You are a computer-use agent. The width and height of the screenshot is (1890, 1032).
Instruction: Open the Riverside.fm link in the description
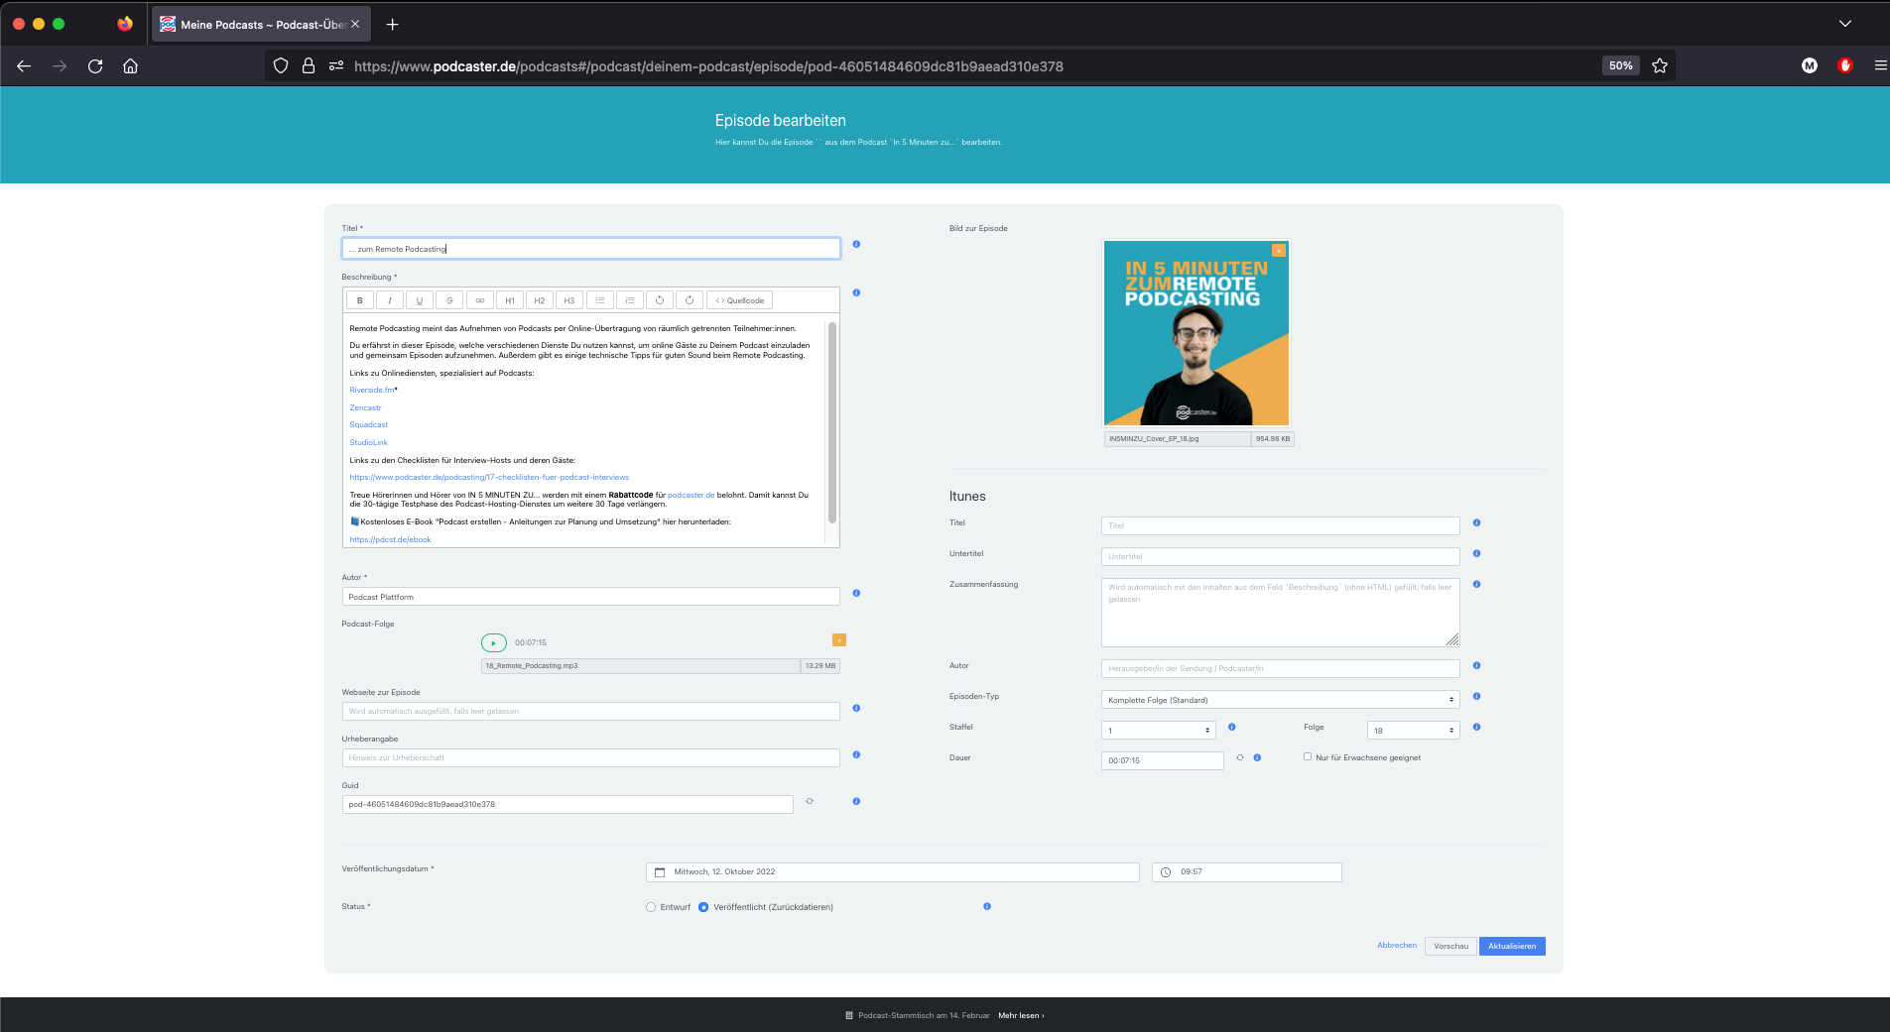pos(371,389)
